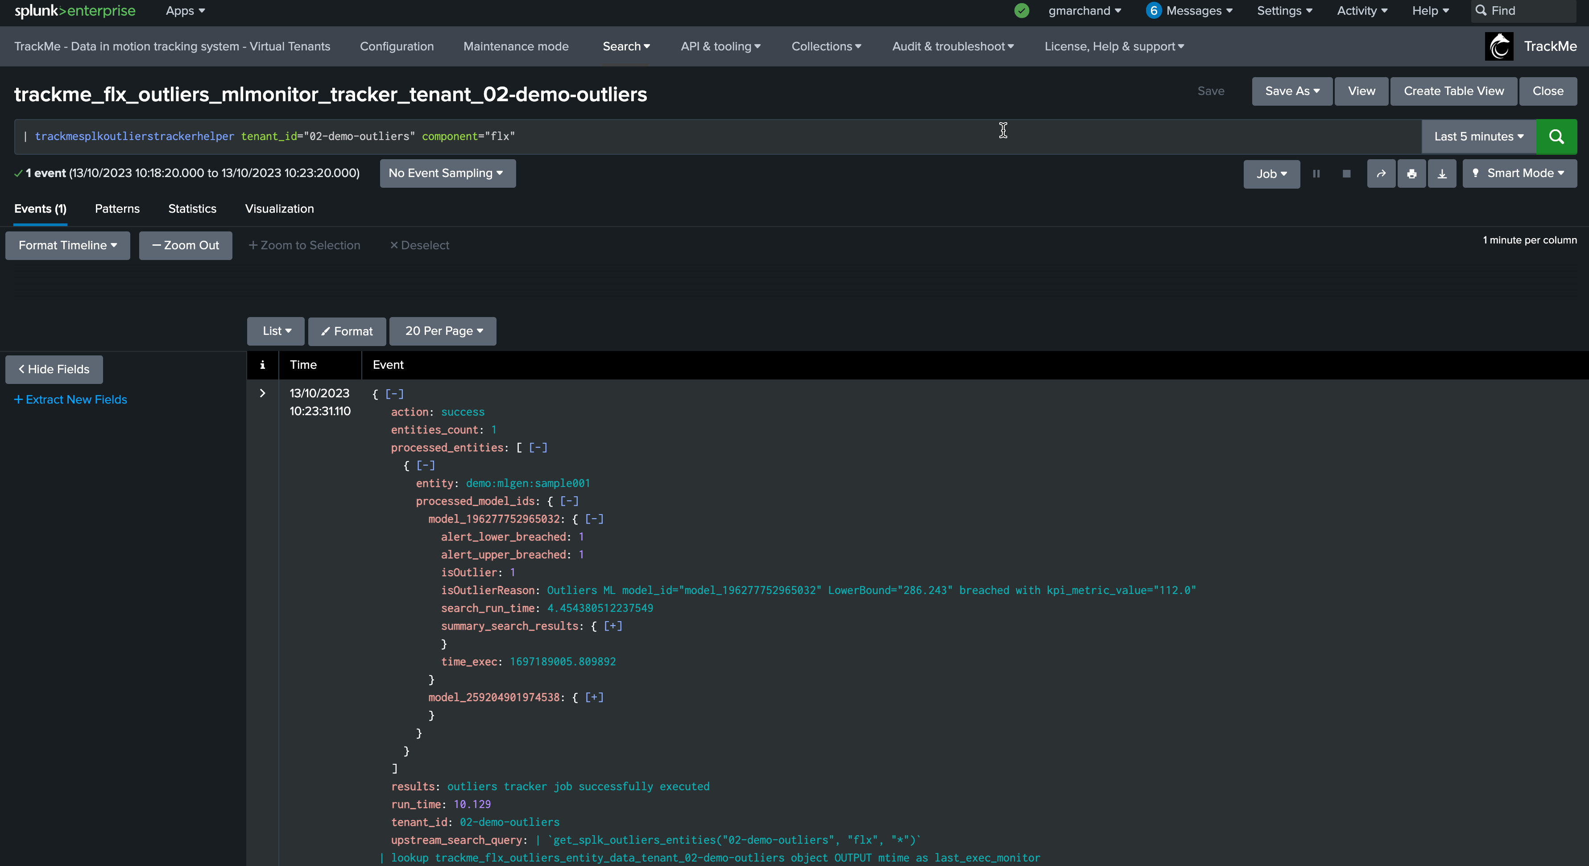Viewport: 1589px width, 866px height.
Task: Click Create Table View button
Action: [1453, 91]
